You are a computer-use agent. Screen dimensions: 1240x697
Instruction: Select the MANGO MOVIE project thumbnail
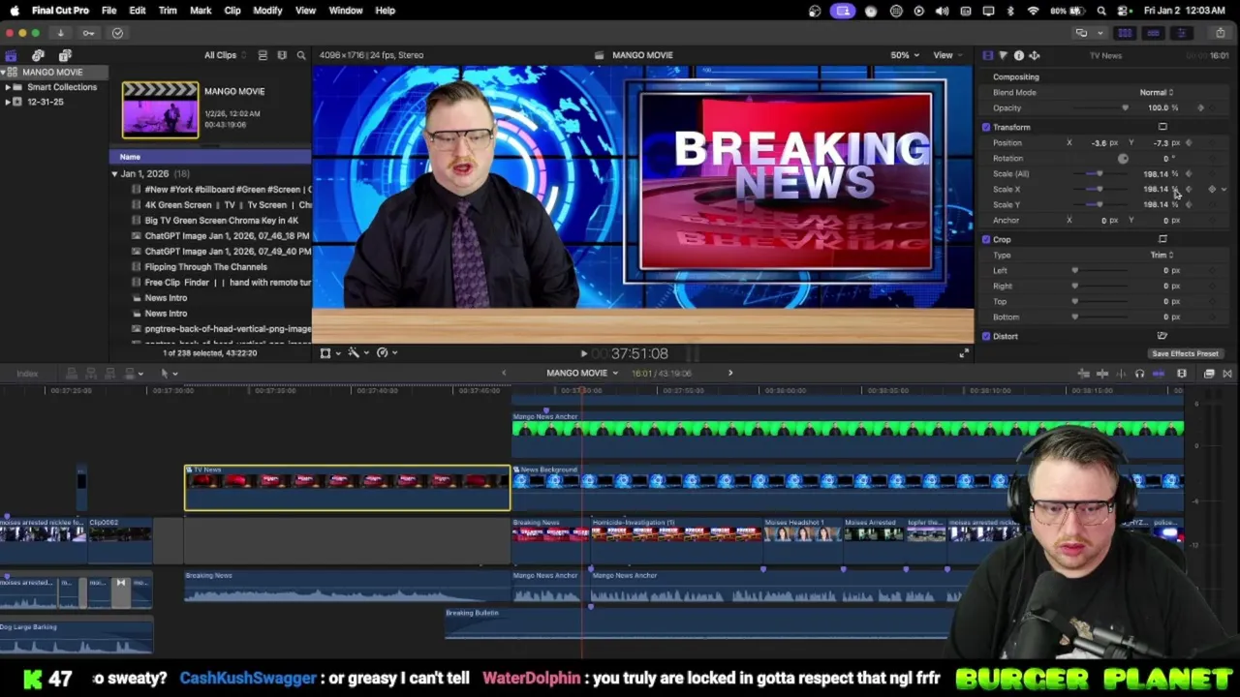[160, 109]
